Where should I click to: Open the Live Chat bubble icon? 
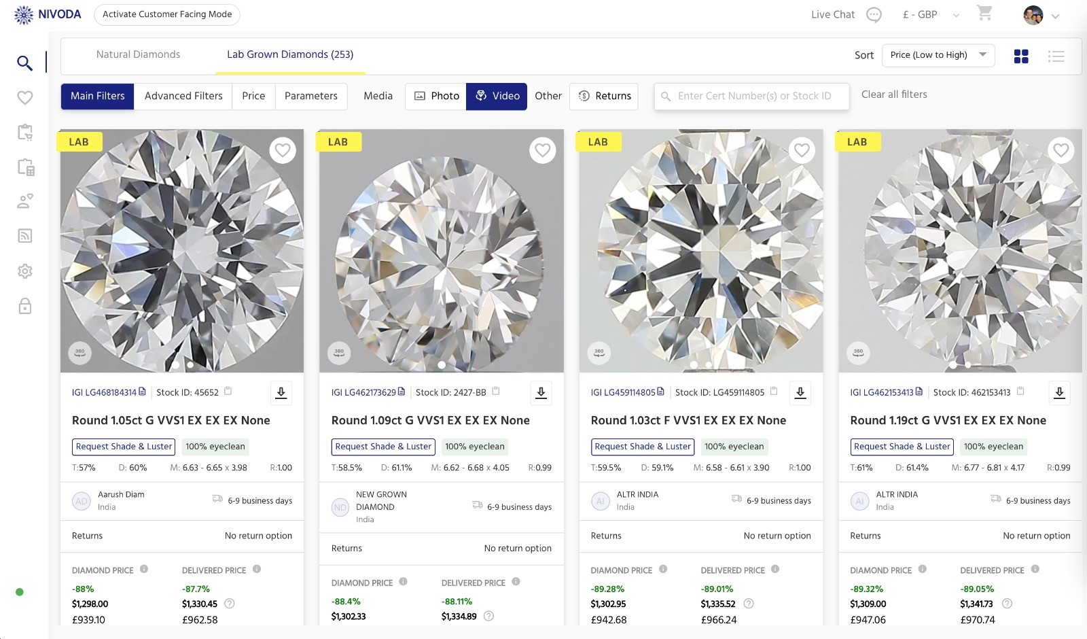874,14
